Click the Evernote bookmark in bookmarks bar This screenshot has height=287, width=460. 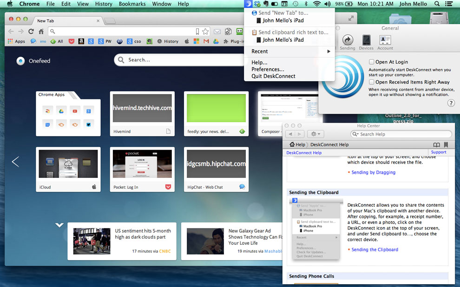[x=149, y=41]
